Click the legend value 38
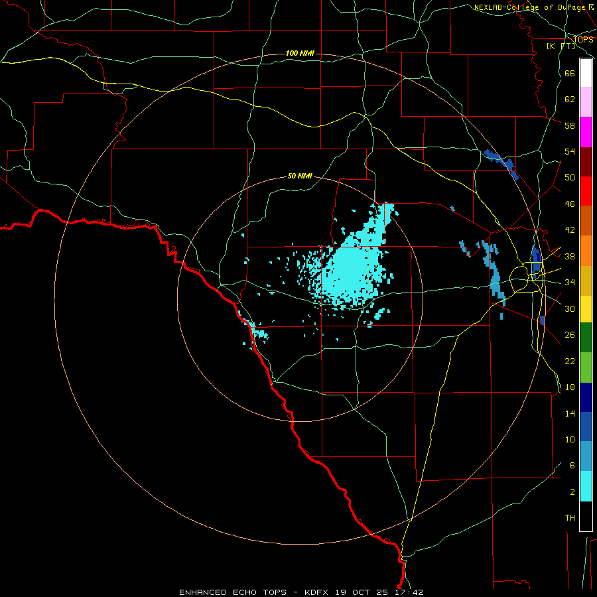 click(570, 256)
